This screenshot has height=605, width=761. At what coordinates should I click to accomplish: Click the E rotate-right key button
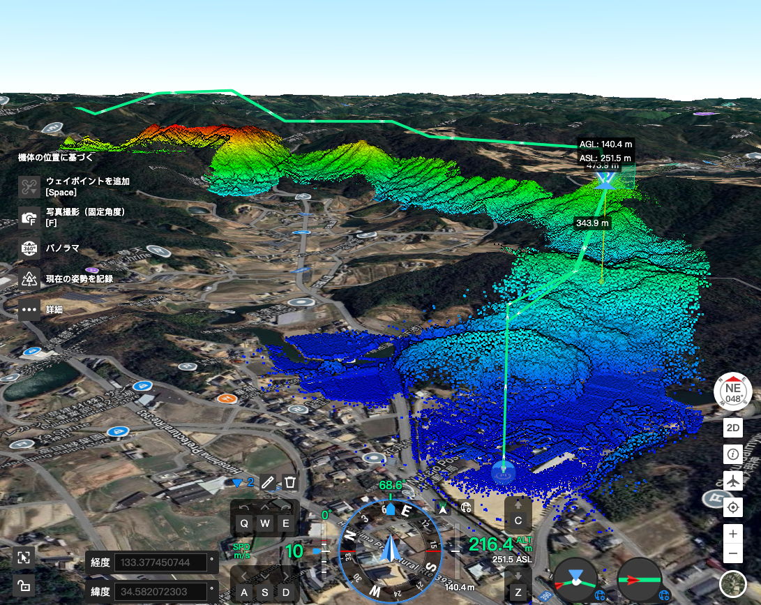[286, 523]
